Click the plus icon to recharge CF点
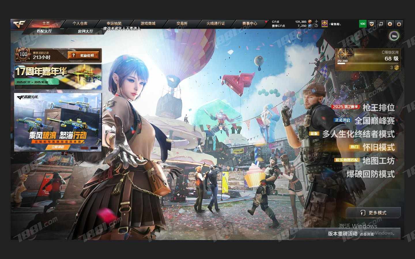Screen dimensions: 415x259 point(316,22)
